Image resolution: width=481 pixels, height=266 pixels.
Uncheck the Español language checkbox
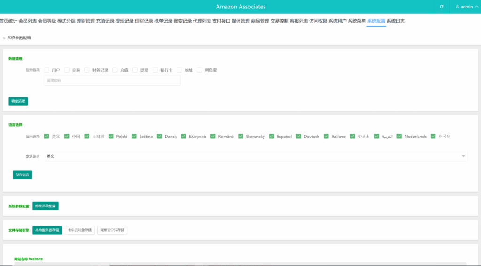[x=271, y=136]
